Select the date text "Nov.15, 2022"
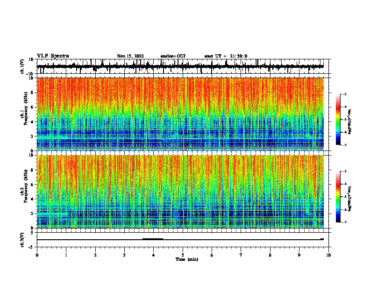Screen dimensions: 370x286 tap(130, 56)
